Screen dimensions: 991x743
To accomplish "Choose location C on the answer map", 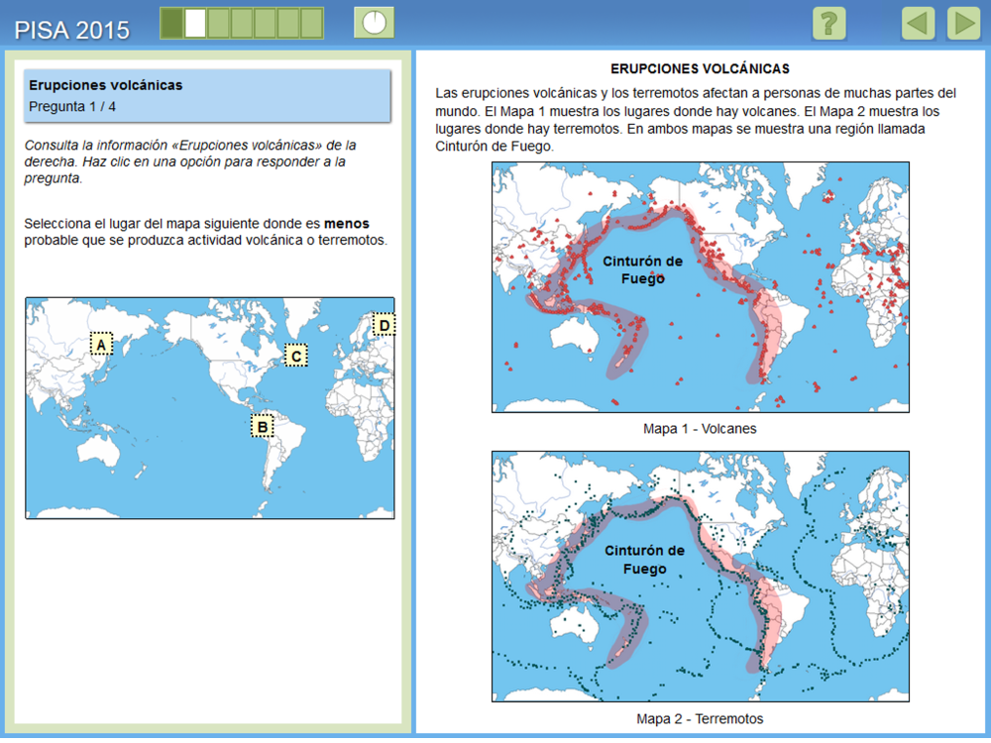I will point(295,355).
